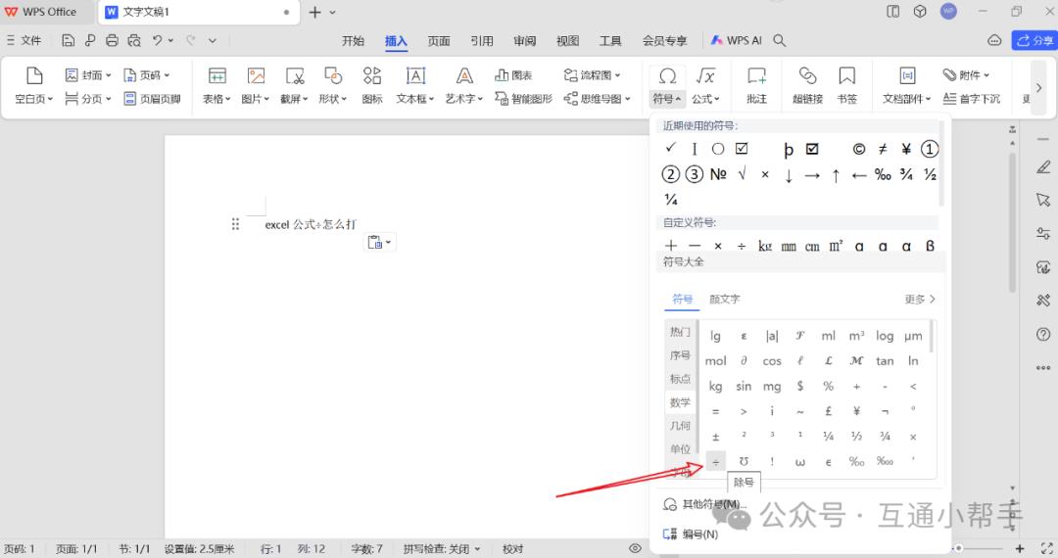Switch to the 开始 ribbon tab
Screen dimensions: 1058x558
[353, 40]
